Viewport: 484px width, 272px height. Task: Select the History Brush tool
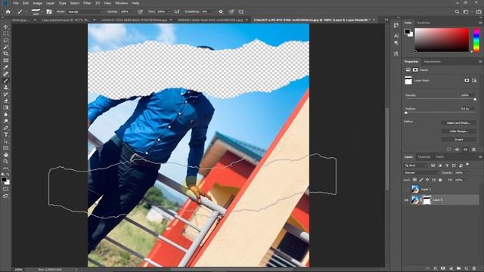click(5, 94)
